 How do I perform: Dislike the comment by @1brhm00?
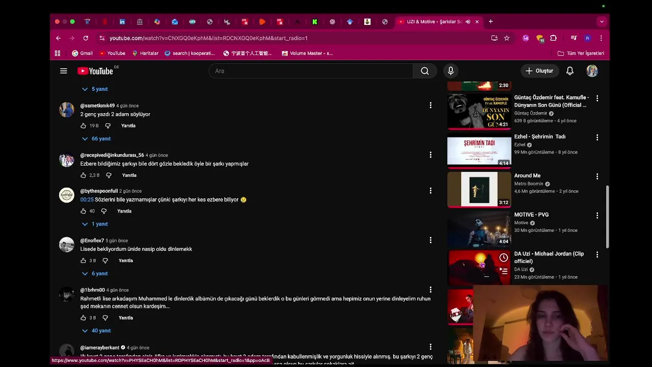[105, 318]
